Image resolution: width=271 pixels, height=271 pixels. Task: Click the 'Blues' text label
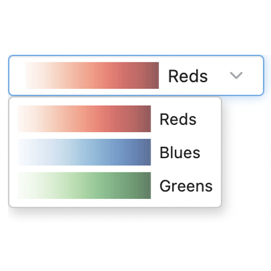(x=180, y=153)
